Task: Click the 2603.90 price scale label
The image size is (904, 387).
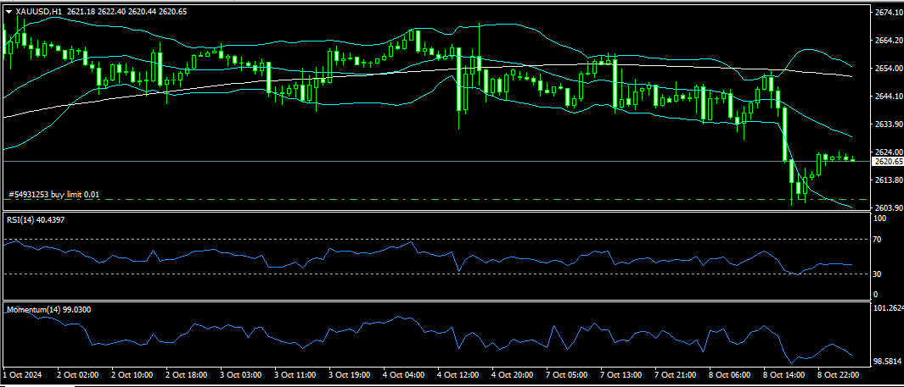Action: click(887, 208)
